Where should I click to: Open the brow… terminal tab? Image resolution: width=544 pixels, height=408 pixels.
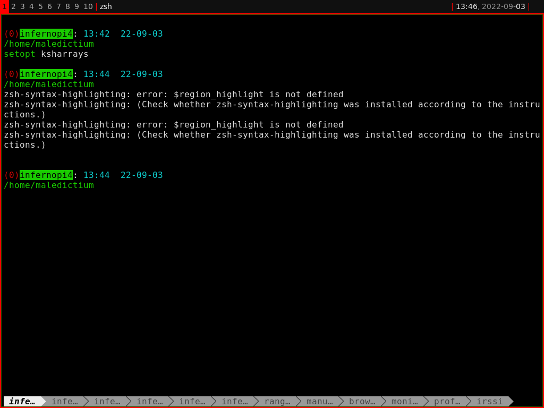[x=362, y=402]
